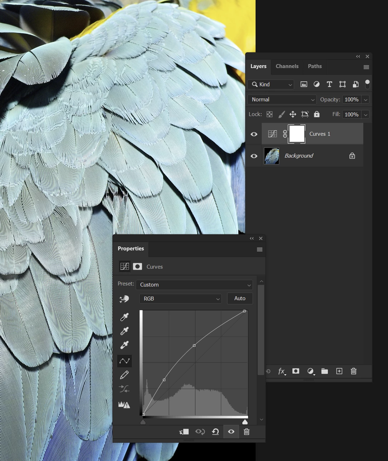This screenshot has width=388, height=461.
Task: Open the RGB channel dropdown
Action: 180,299
